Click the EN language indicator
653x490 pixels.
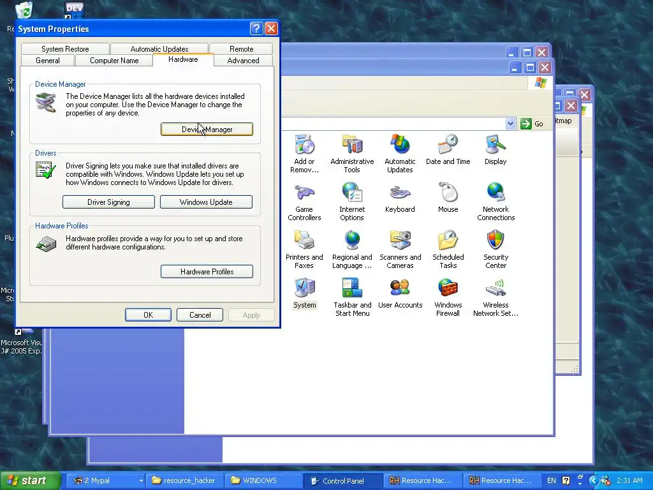point(551,480)
